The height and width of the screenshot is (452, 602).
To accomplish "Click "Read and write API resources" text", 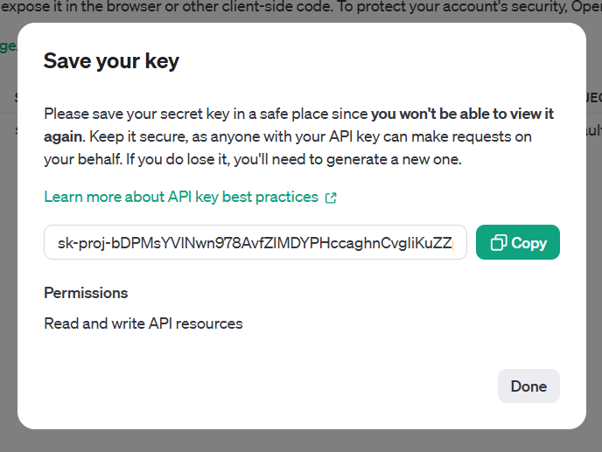I will click(143, 323).
